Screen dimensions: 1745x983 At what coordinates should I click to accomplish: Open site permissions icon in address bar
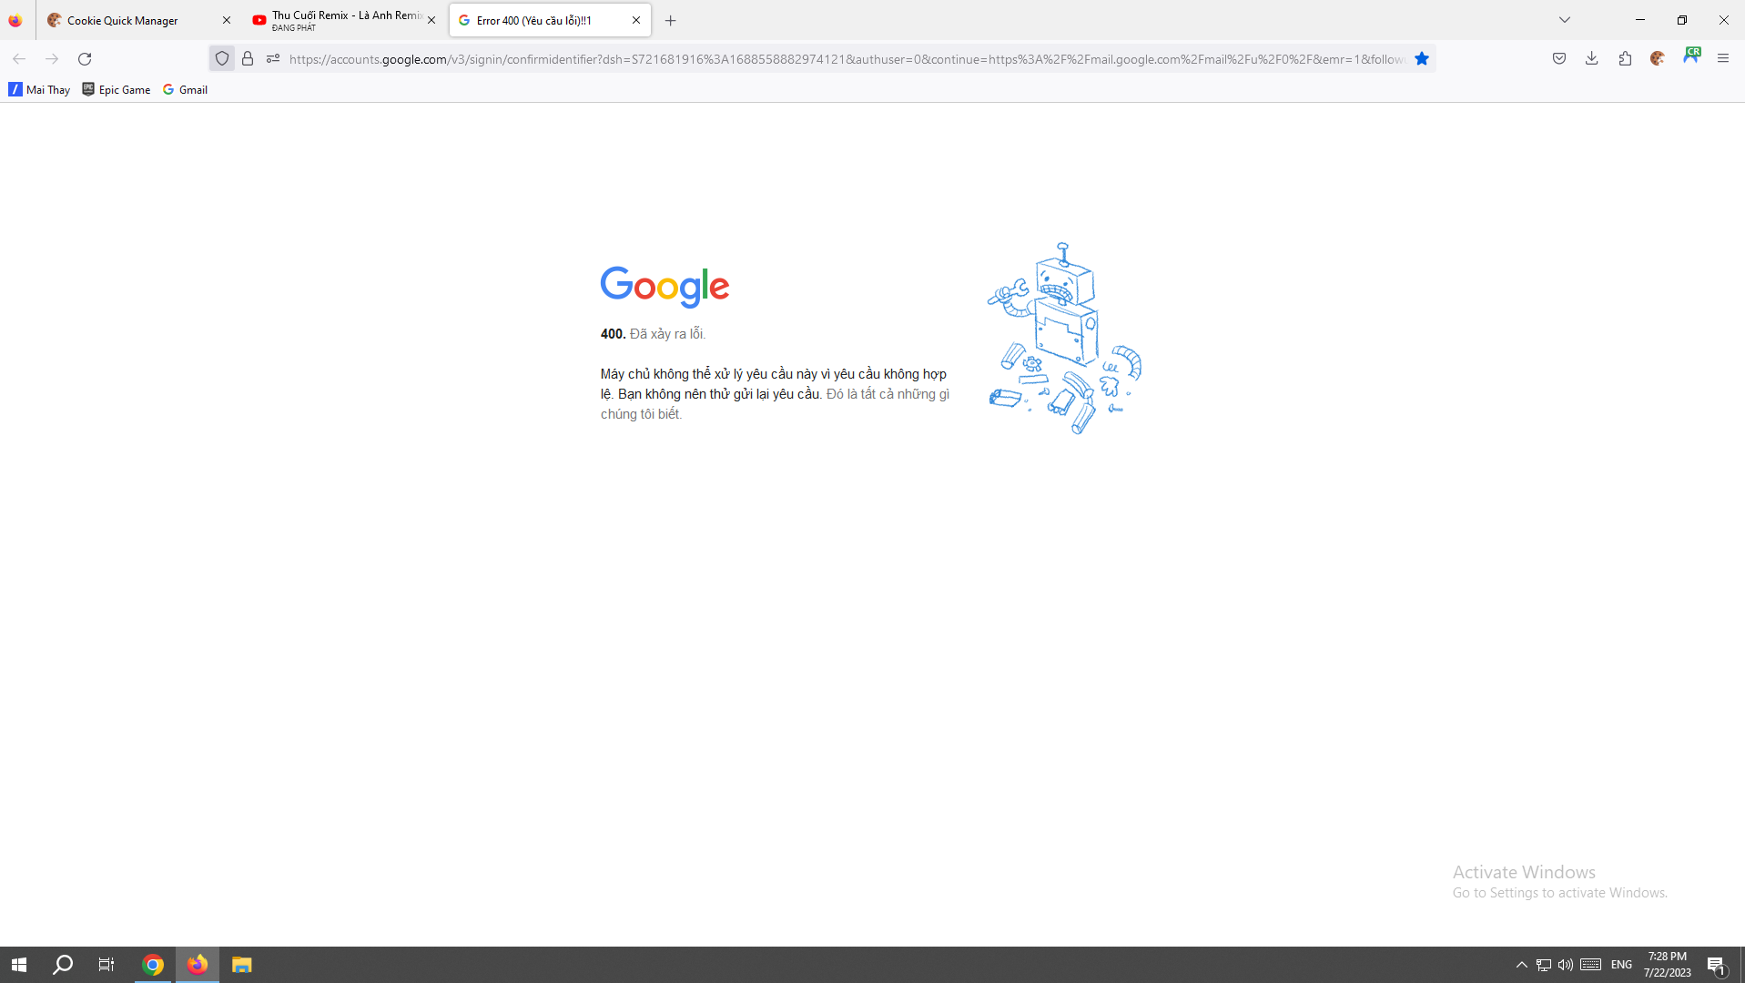click(x=273, y=59)
